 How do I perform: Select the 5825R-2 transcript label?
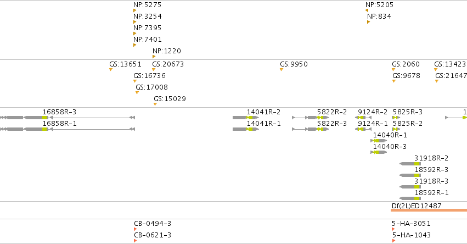407,124
